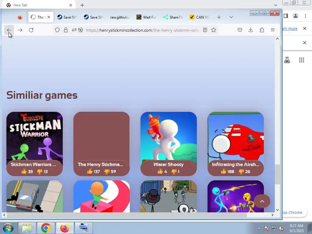Click the horizontal scrollbar right arrow
This screenshot has height=234, width=312.
coord(272,215)
